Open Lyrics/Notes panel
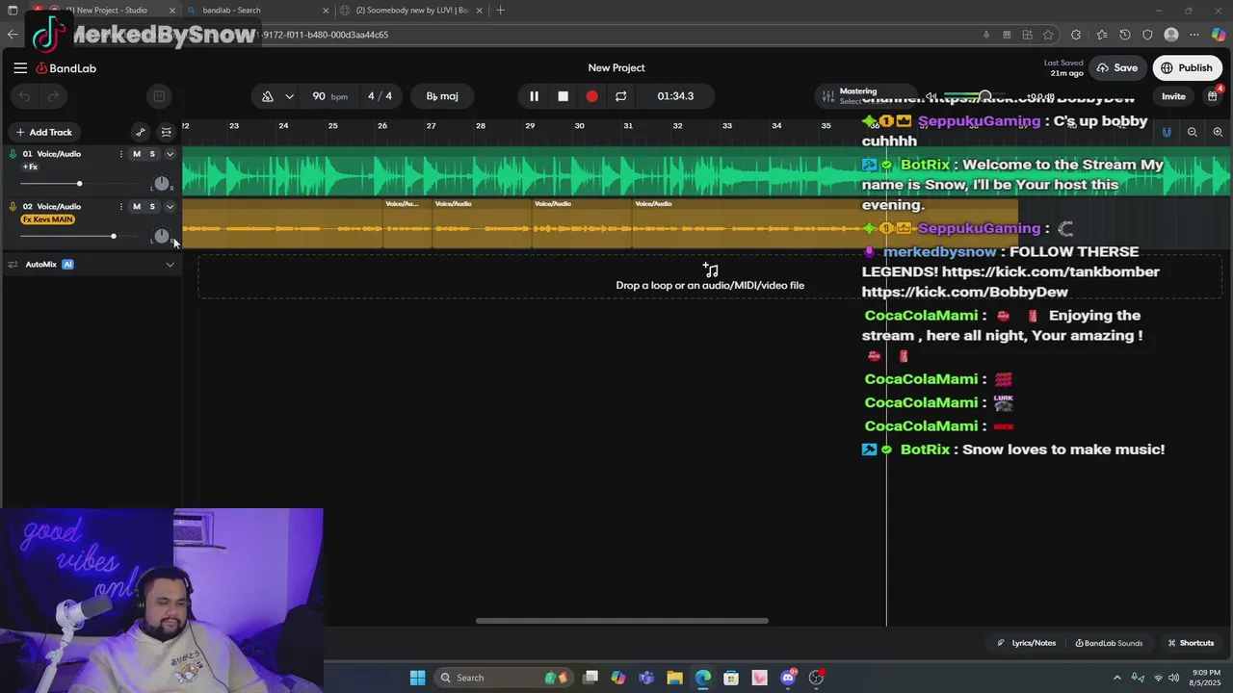Viewport: 1233px width, 693px height. [1027, 643]
